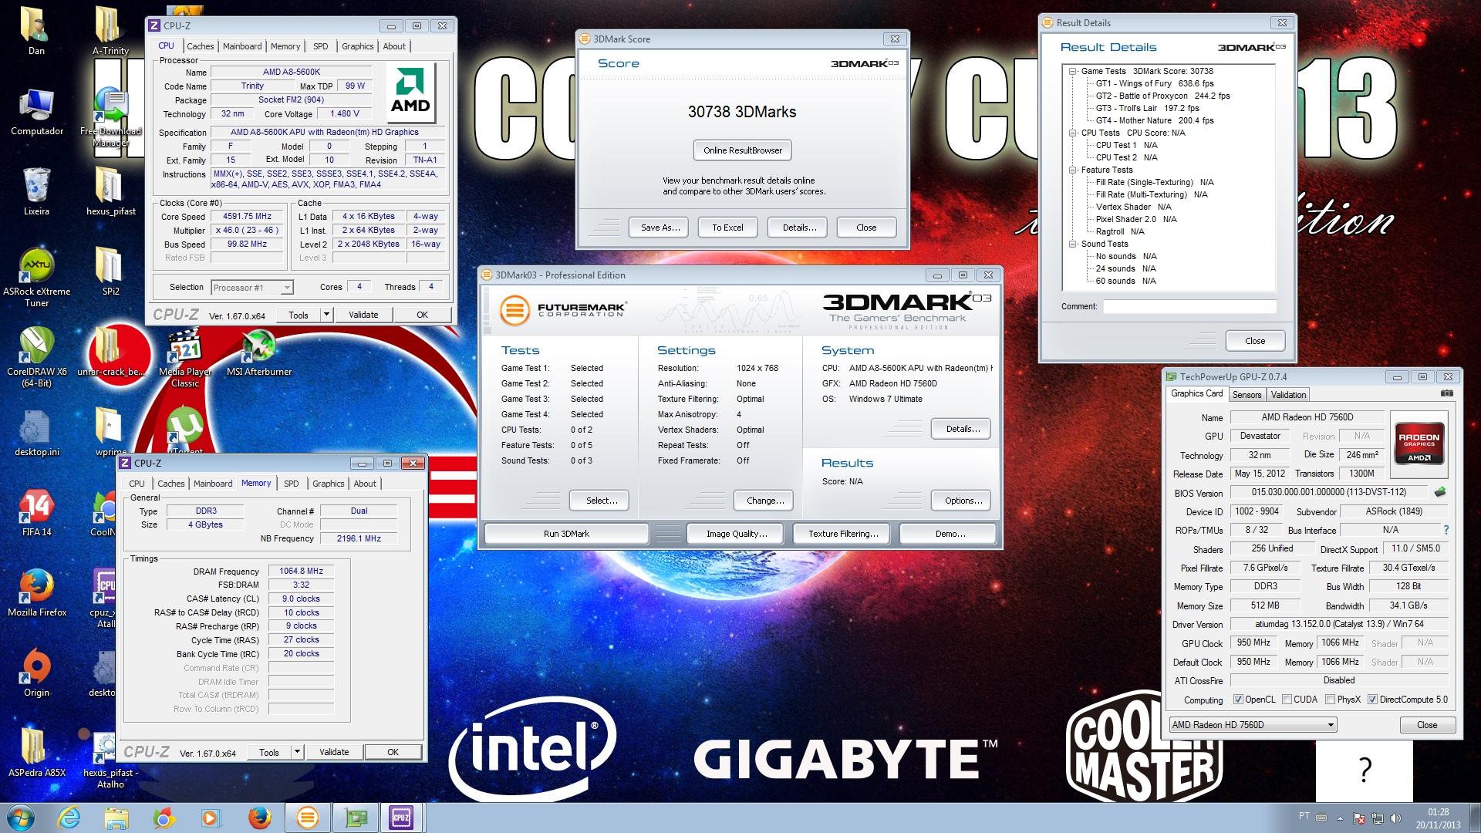Click the AMD logo in CPU-Z
Viewport: 1481px width, 833px height.
point(410,93)
